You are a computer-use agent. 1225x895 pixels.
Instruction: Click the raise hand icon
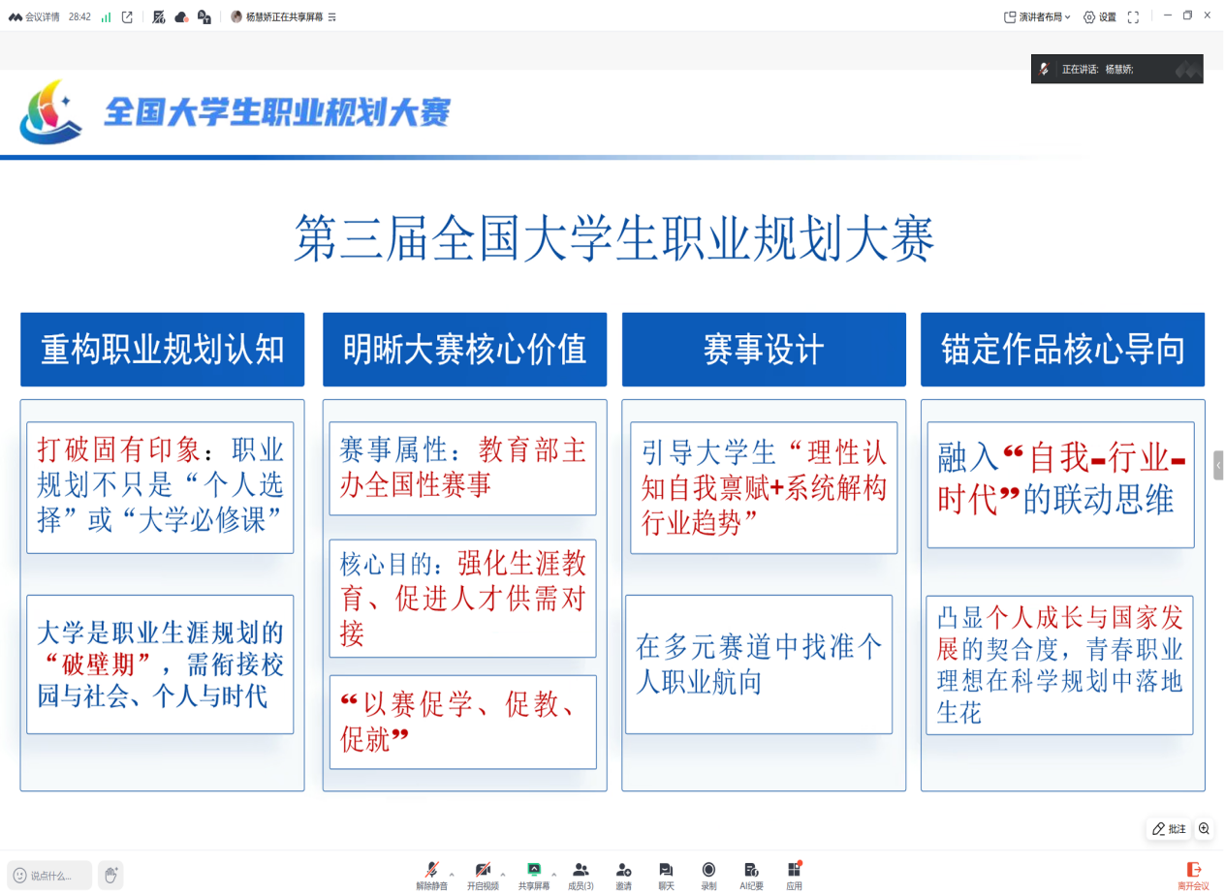(x=110, y=876)
